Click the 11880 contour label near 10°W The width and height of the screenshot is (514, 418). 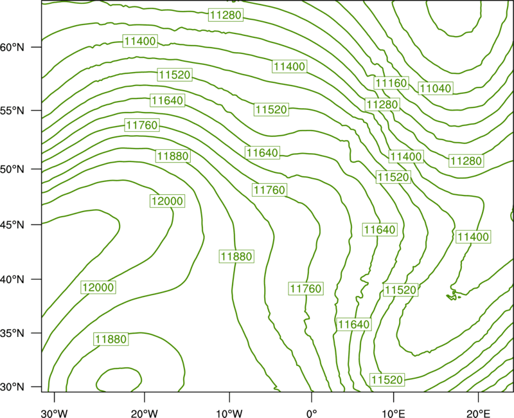(236, 256)
